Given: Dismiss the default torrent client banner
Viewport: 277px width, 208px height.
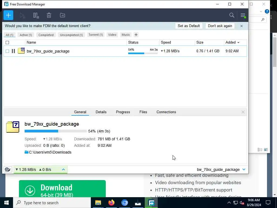Looking at the screenshot, I should click(242, 26).
